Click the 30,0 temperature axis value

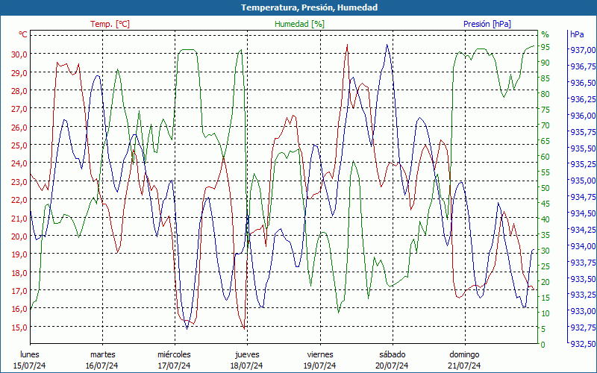point(19,54)
